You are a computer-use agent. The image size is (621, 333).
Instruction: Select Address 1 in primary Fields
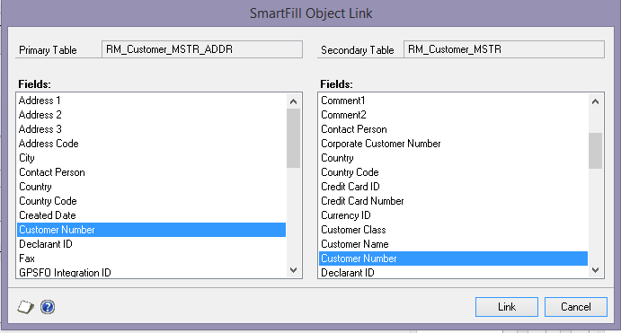[x=151, y=101]
